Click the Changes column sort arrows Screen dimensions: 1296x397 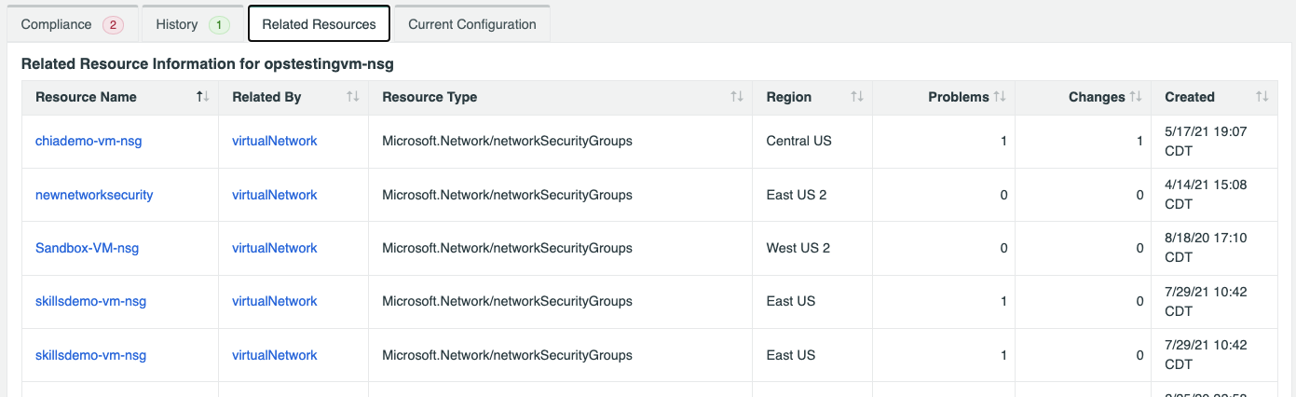tap(1136, 97)
